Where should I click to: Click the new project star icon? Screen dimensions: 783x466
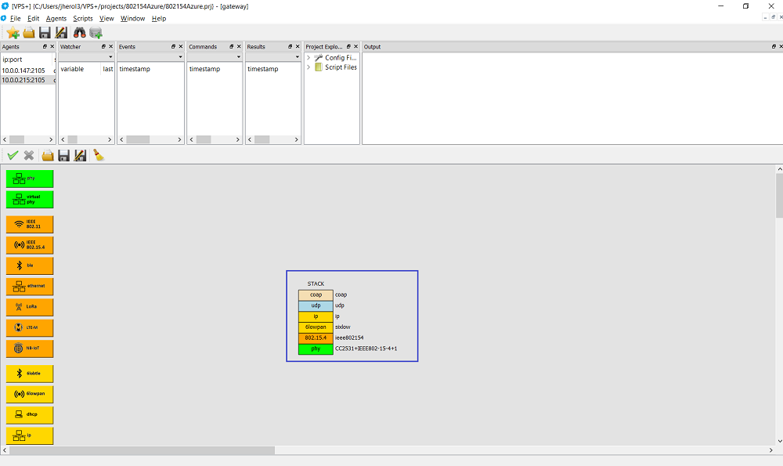[13, 32]
